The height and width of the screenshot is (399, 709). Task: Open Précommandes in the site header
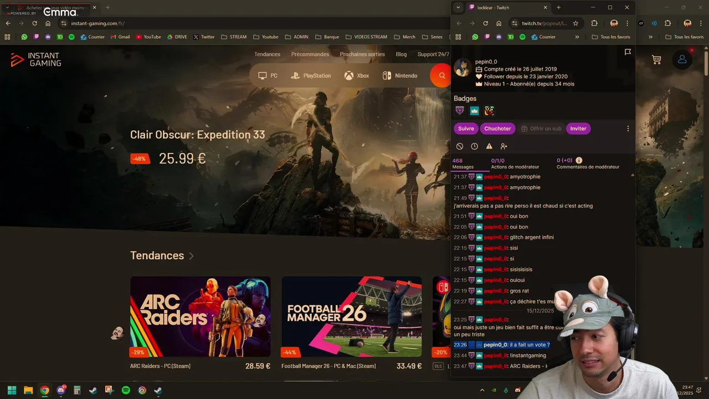click(x=310, y=54)
